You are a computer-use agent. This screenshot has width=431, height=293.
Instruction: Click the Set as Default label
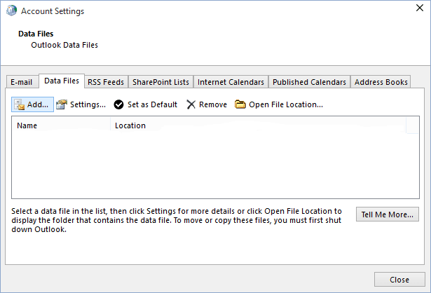click(152, 104)
